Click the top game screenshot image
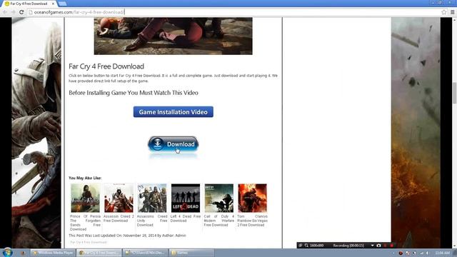 pos(173,36)
